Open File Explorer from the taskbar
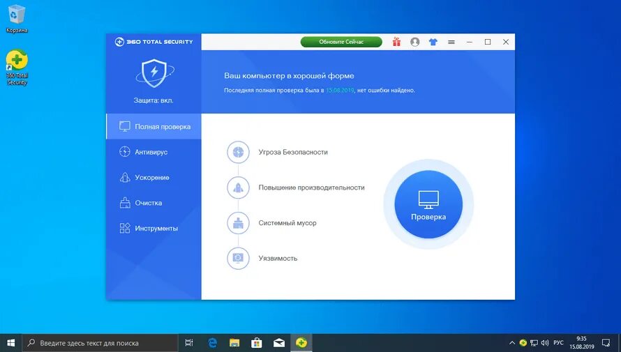Viewport: 621px width, 352px height. click(x=234, y=343)
